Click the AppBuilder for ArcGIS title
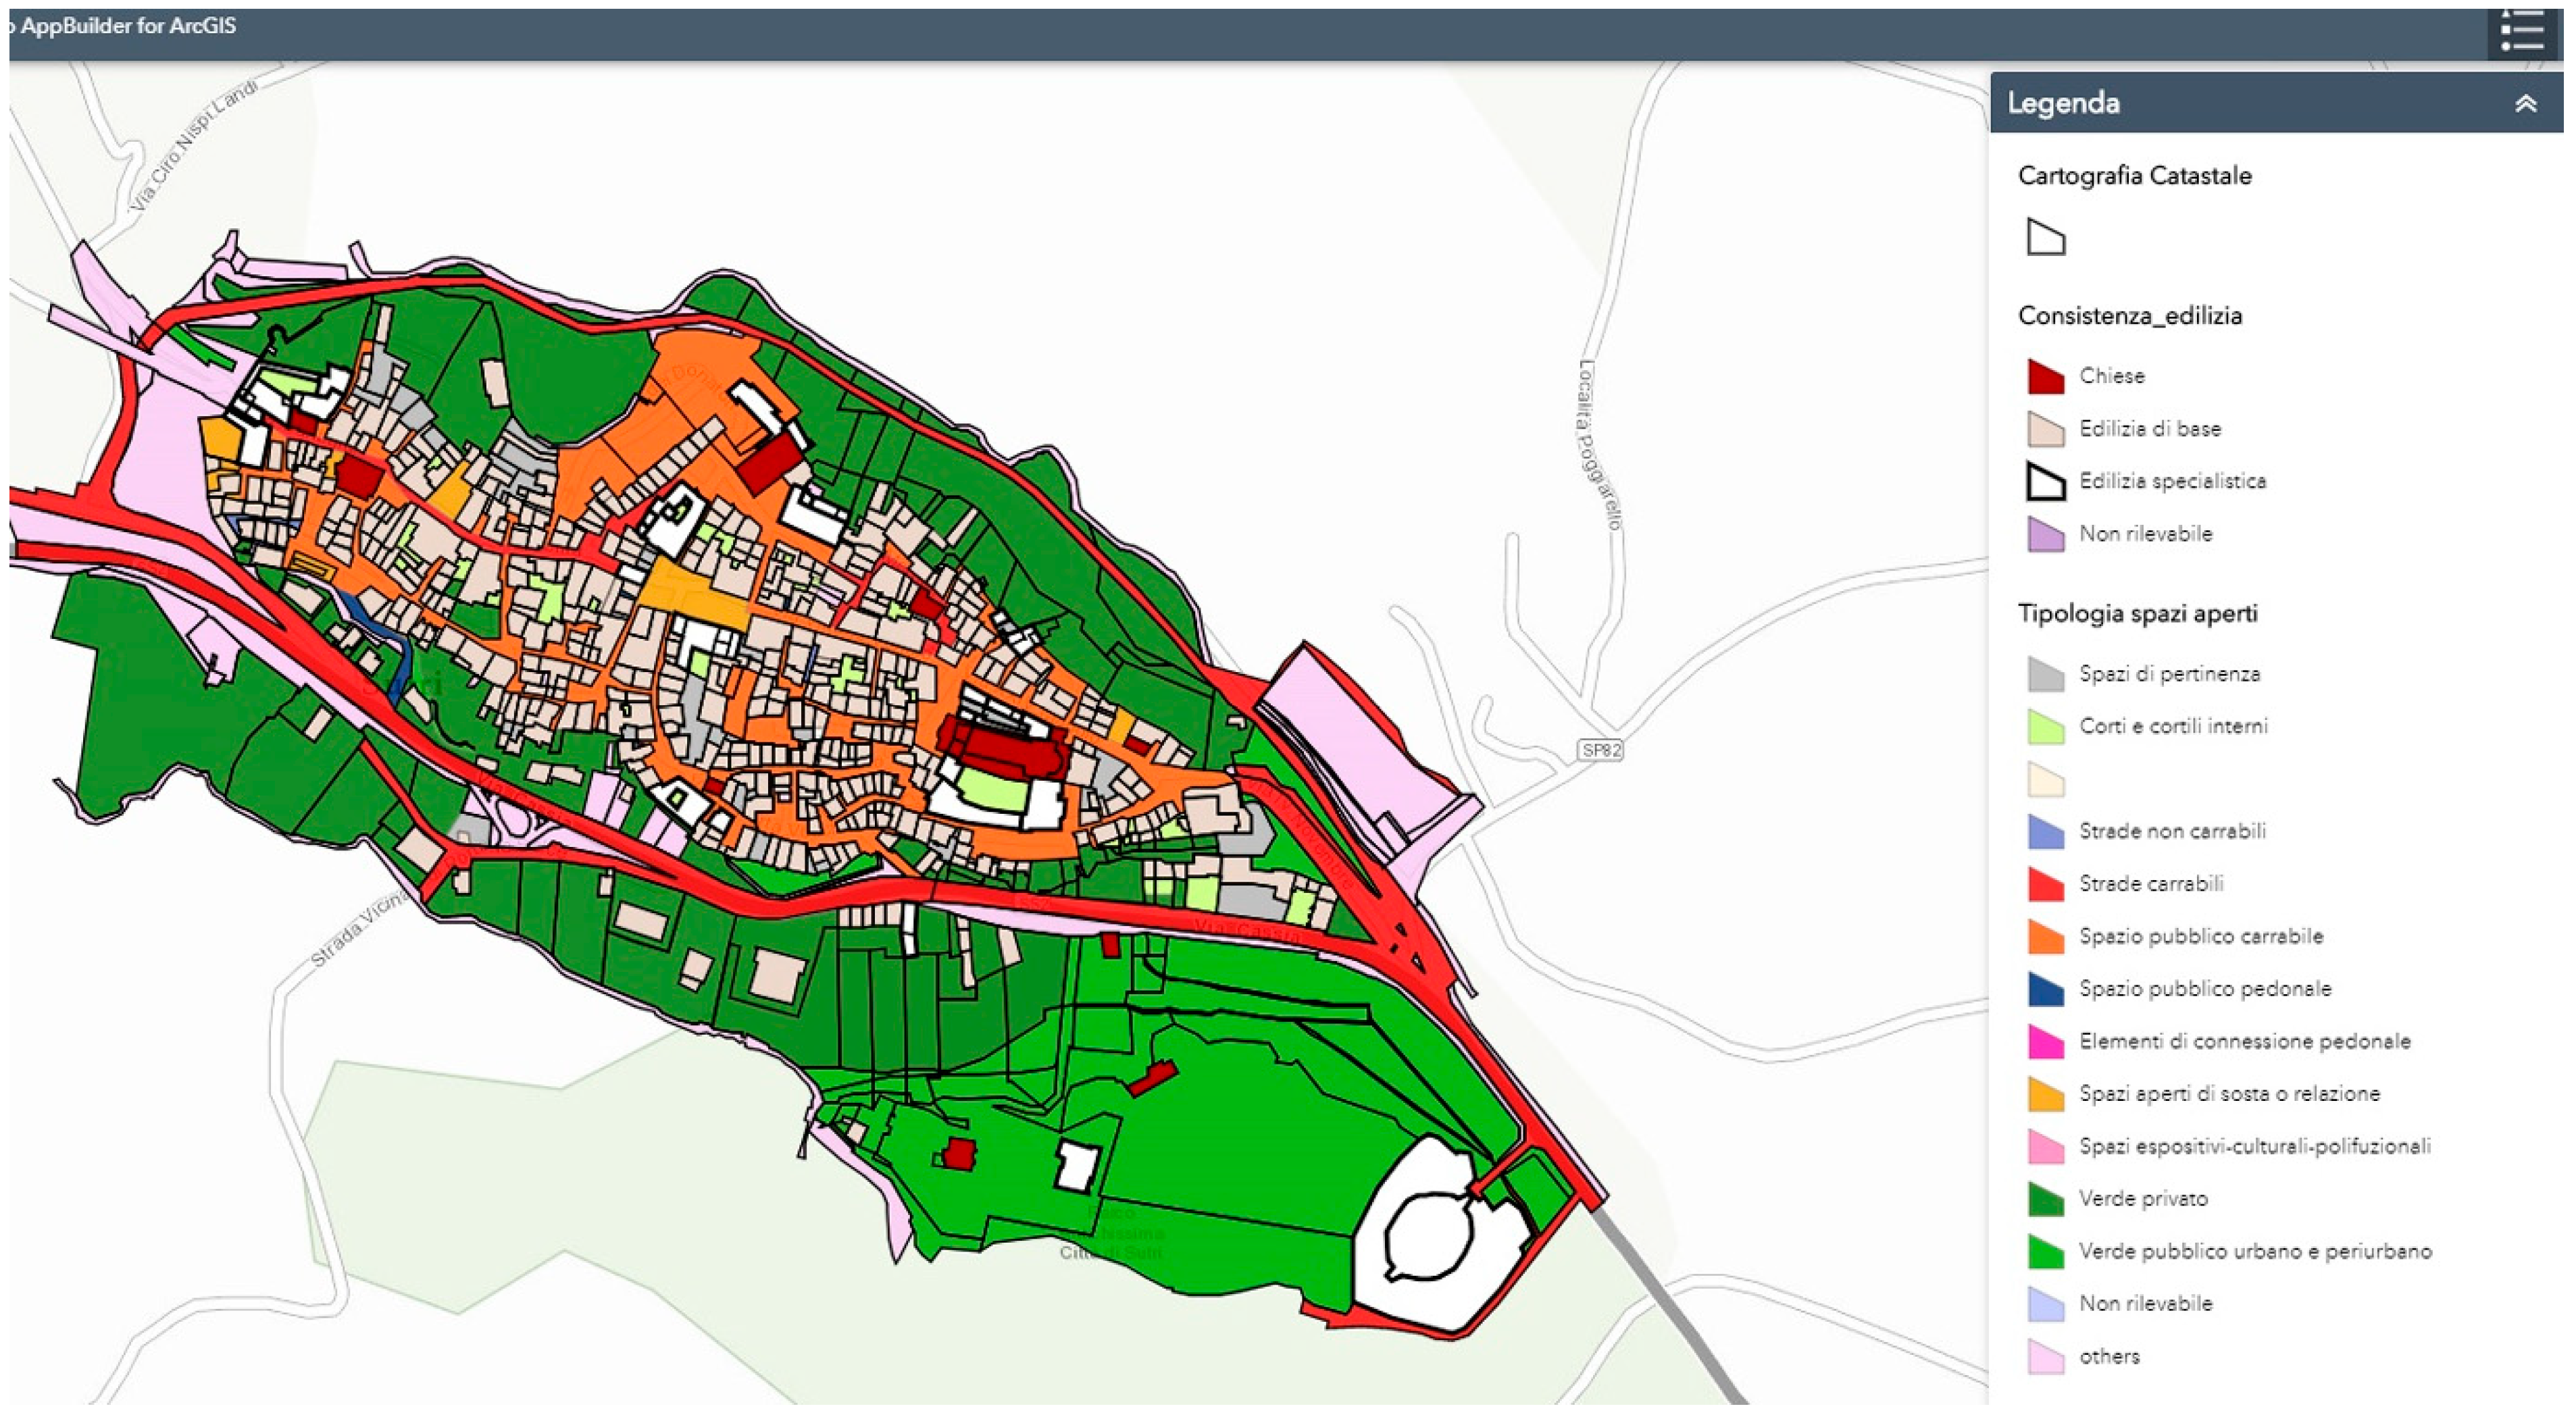The height and width of the screenshot is (1417, 2576). pos(128,26)
